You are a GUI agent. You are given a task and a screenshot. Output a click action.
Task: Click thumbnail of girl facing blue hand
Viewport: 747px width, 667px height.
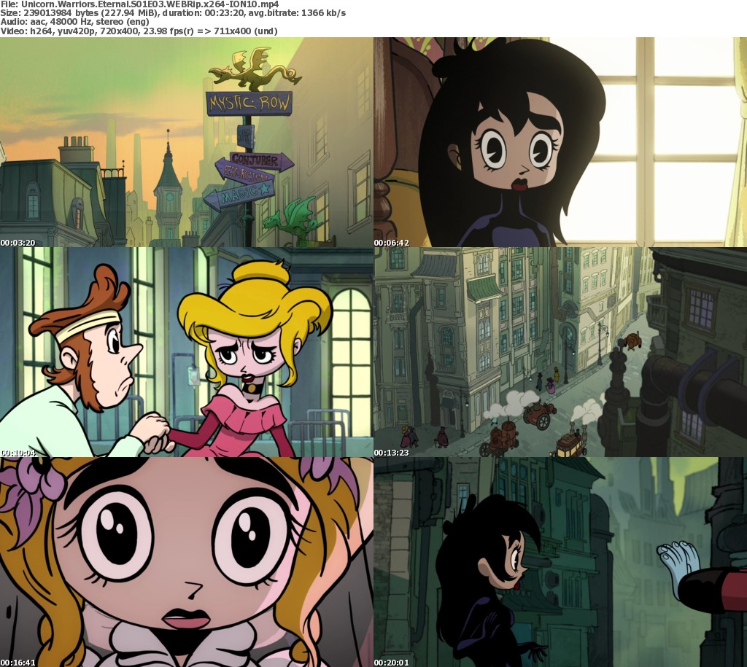[x=560, y=562]
